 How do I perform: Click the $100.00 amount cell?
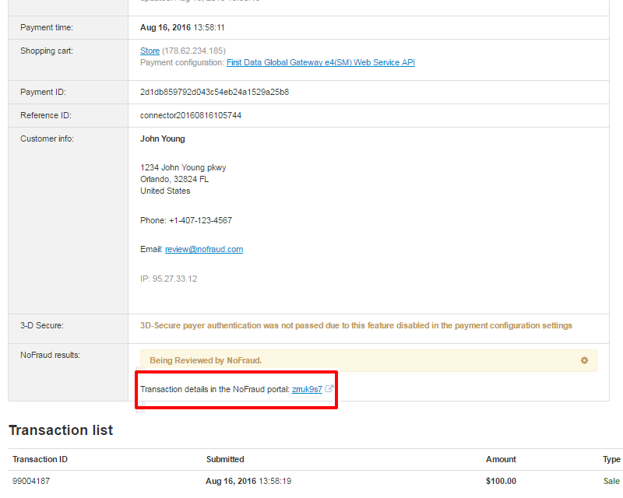tap(501, 481)
